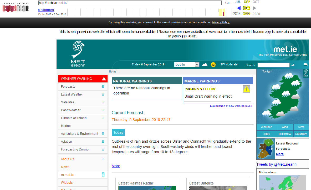Image resolution: width=311 pixels, height=190 pixels.
Task: Click the Wayback URL input field
Action: tap(130, 3)
